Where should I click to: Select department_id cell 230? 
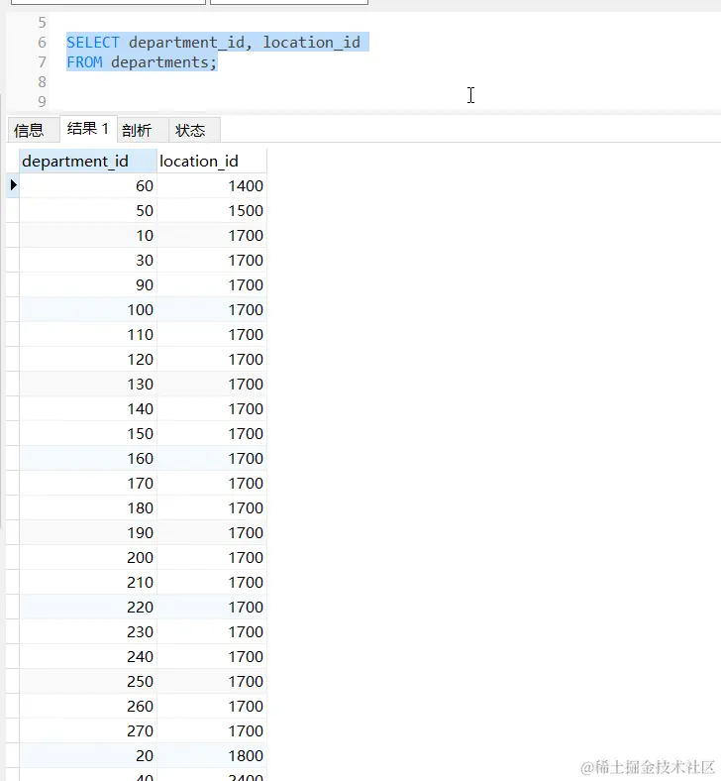(x=87, y=631)
